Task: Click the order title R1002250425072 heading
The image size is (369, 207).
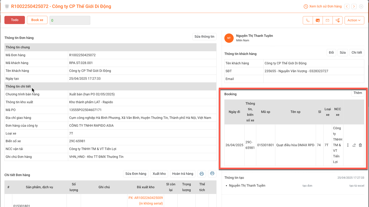Action: click(x=61, y=6)
